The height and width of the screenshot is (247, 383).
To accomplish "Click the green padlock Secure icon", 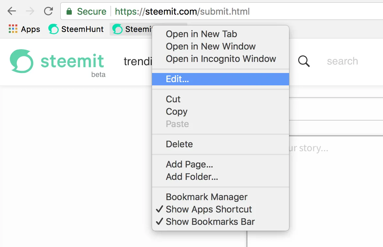I will pyautogui.click(x=69, y=11).
